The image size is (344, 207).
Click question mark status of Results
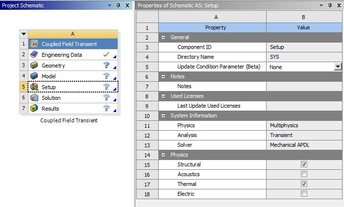106,108
